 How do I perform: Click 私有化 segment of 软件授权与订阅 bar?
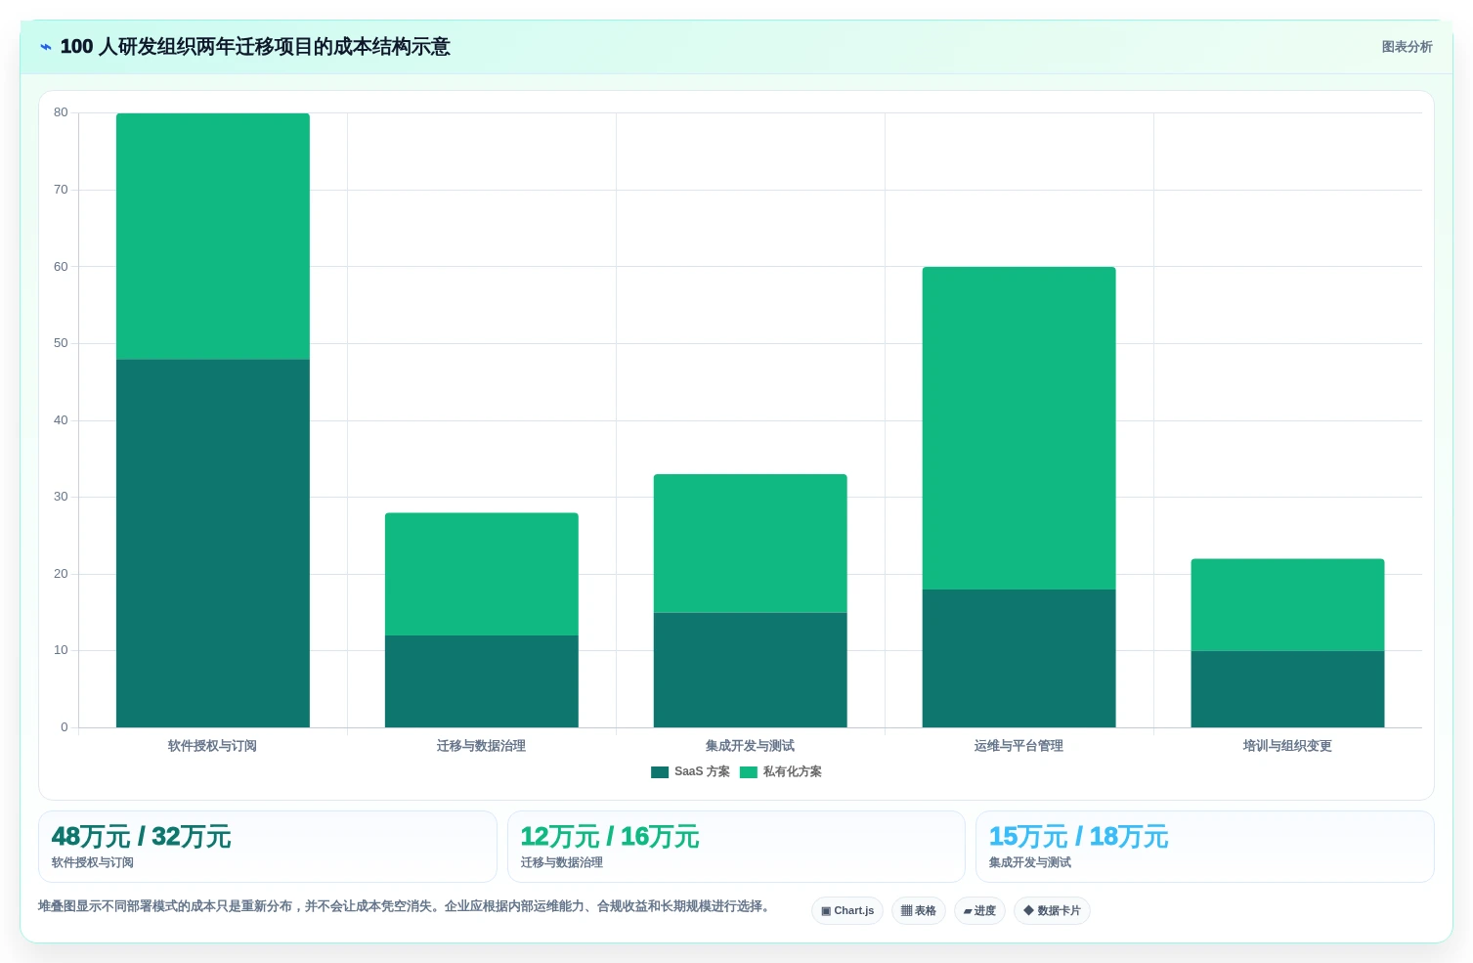(x=213, y=236)
